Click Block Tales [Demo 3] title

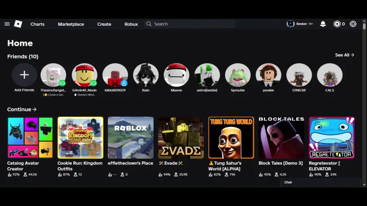(281, 163)
